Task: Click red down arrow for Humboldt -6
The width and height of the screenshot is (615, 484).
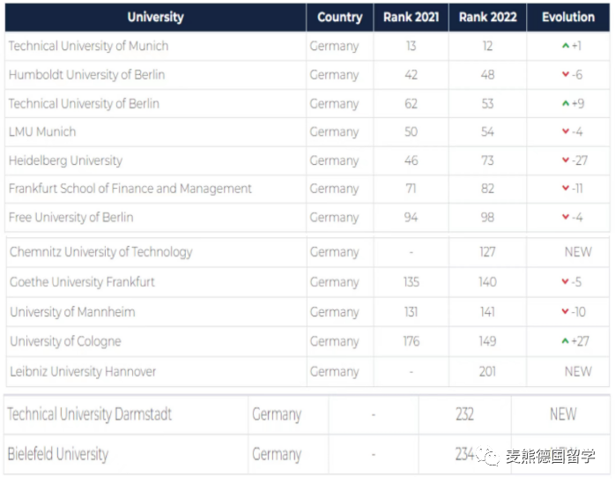Action: (565, 74)
